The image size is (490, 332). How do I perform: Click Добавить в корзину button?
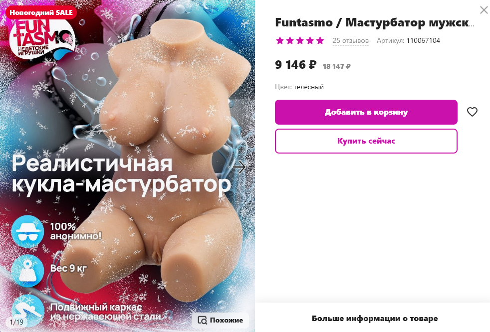click(366, 112)
